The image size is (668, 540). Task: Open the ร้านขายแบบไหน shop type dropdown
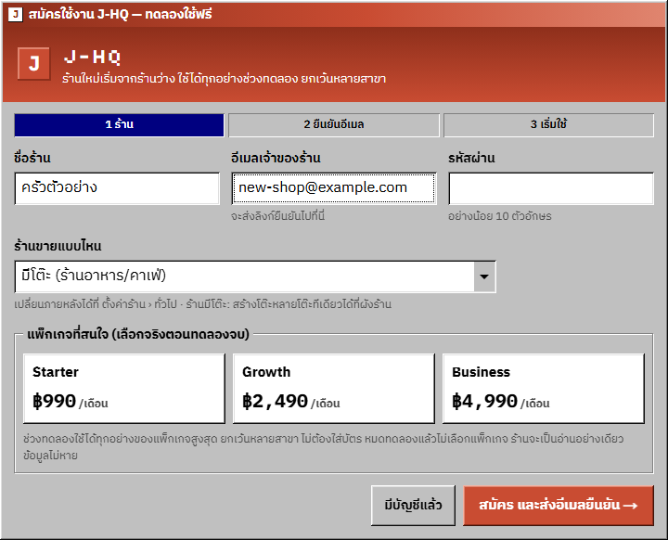pyautogui.click(x=255, y=276)
